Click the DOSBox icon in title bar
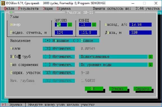This screenshot has width=162, height=107. (x=3, y=3)
